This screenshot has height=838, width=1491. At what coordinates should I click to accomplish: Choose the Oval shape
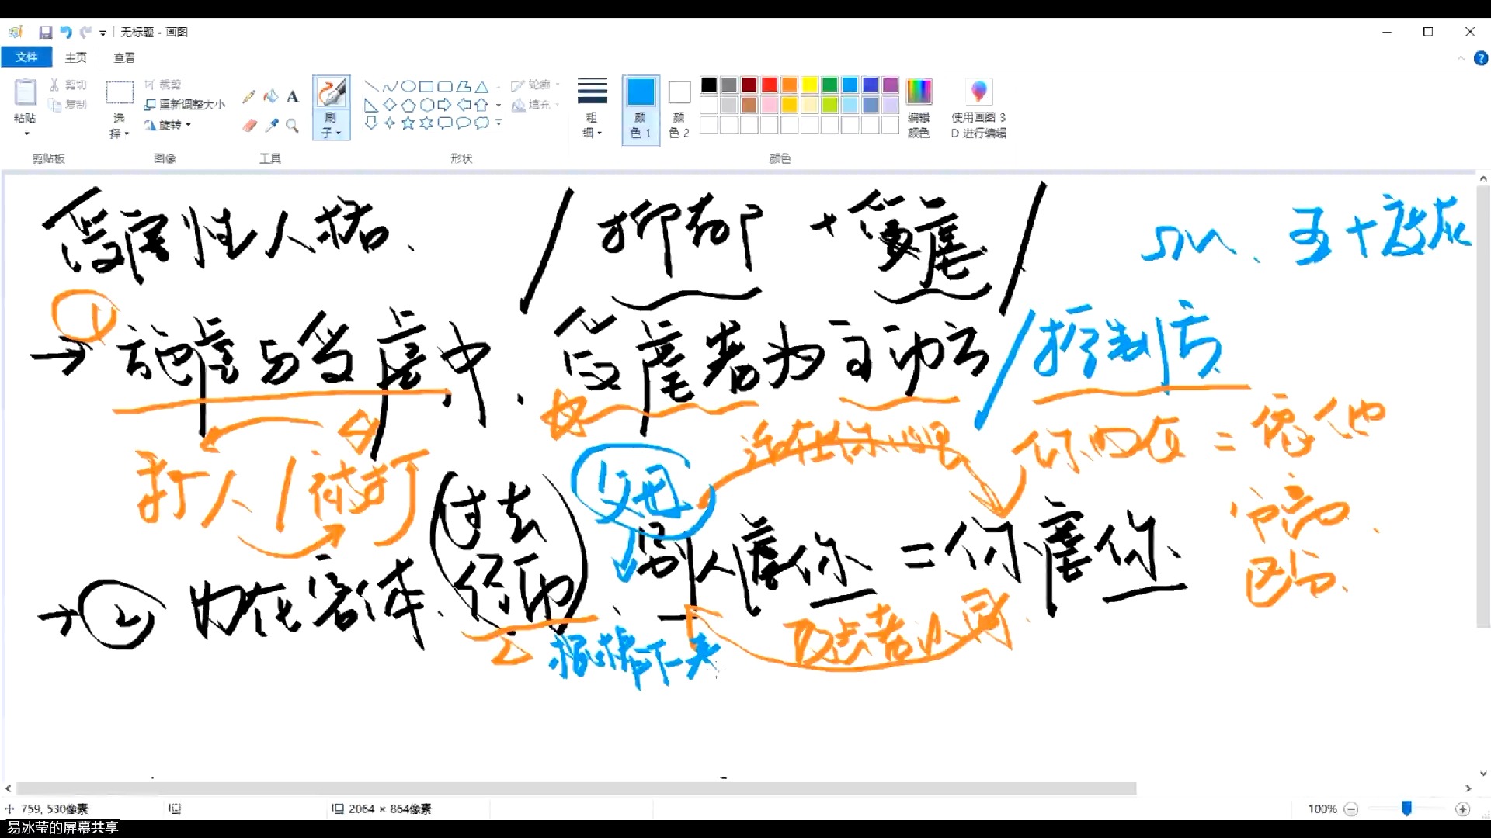408,86
